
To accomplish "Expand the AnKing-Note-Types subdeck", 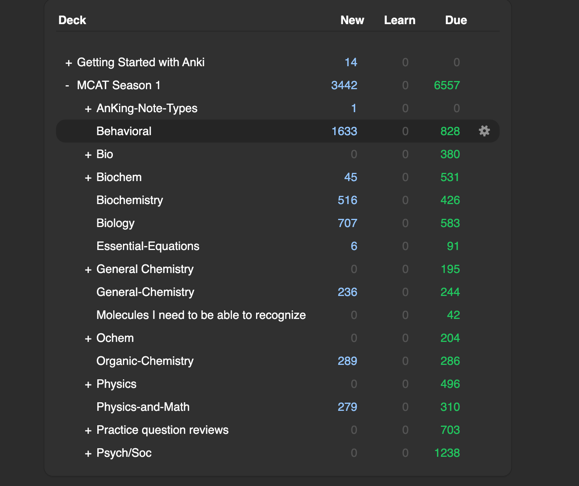I will coord(88,109).
